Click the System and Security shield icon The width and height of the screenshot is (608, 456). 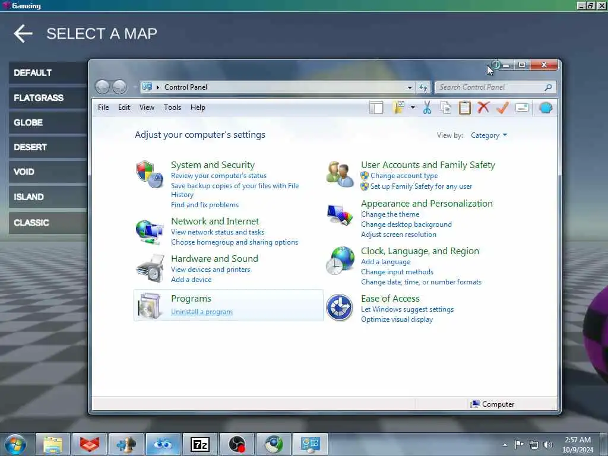coord(149,174)
